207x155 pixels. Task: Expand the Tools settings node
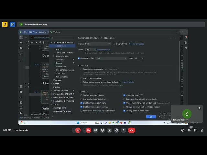click(52, 104)
